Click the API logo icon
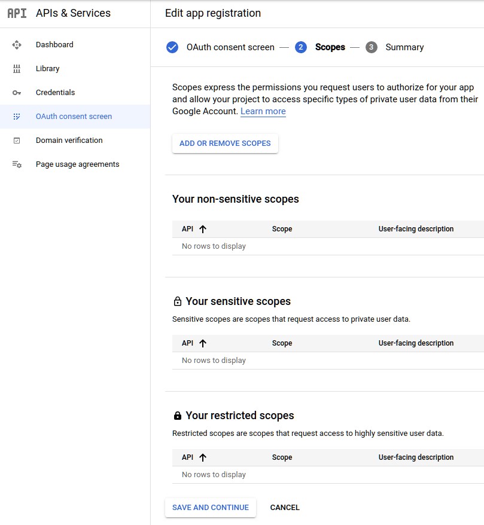484x525 pixels. 17,13
